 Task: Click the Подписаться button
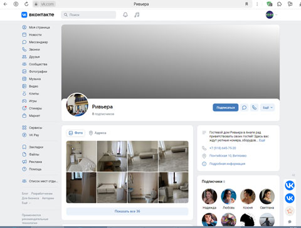point(226,108)
